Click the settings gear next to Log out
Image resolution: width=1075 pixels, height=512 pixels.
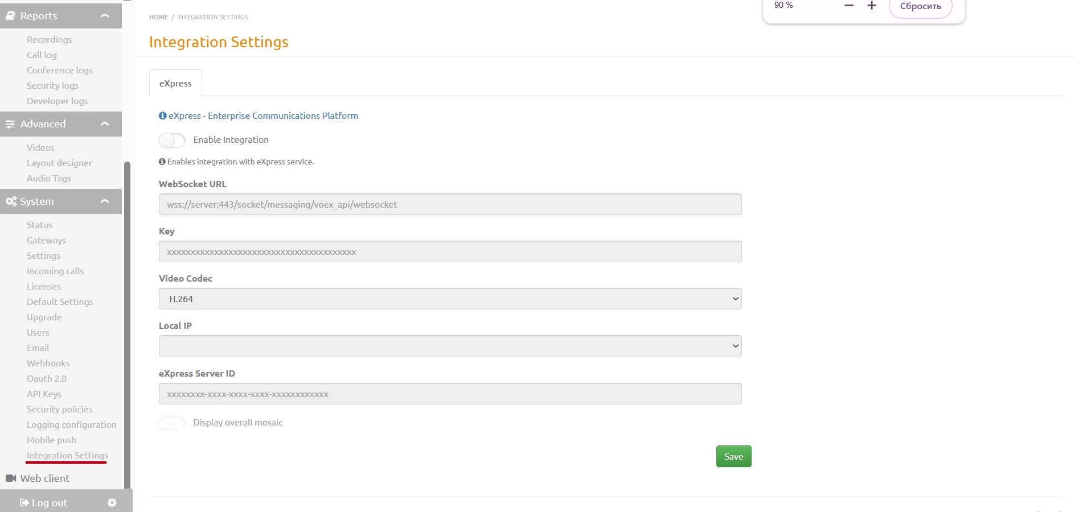[112, 503]
